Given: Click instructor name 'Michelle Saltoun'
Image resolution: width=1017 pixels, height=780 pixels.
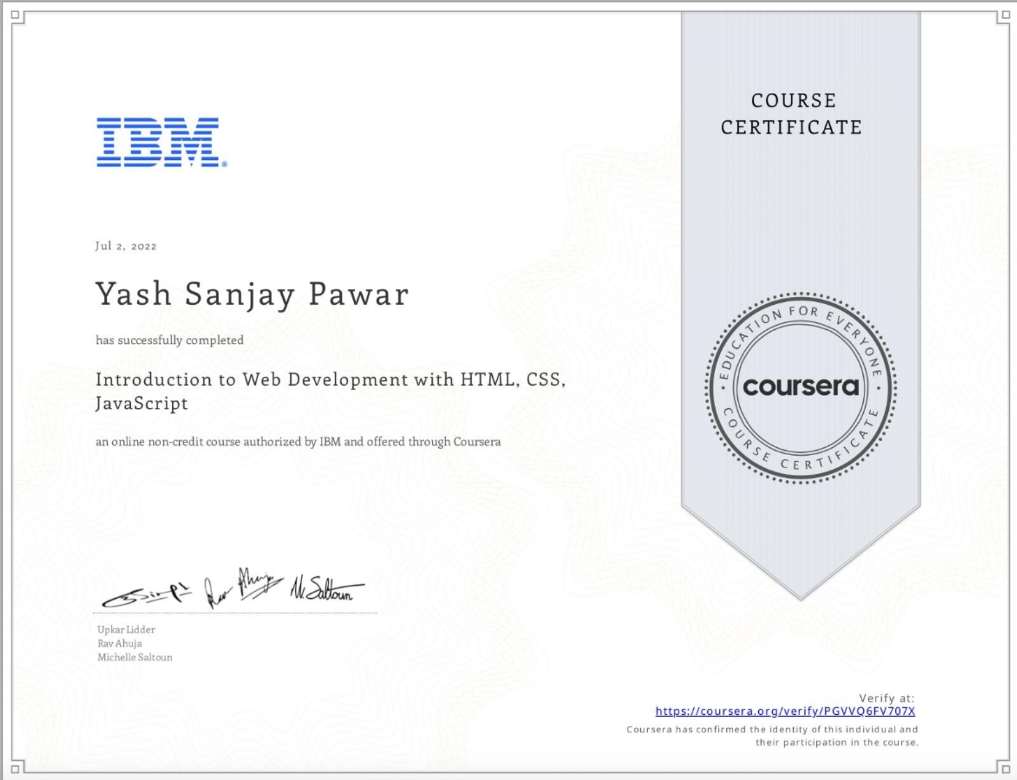Looking at the screenshot, I should [x=135, y=657].
